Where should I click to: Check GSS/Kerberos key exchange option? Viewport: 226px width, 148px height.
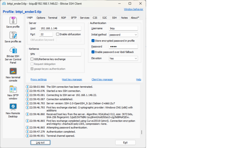(x=32, y=59)
